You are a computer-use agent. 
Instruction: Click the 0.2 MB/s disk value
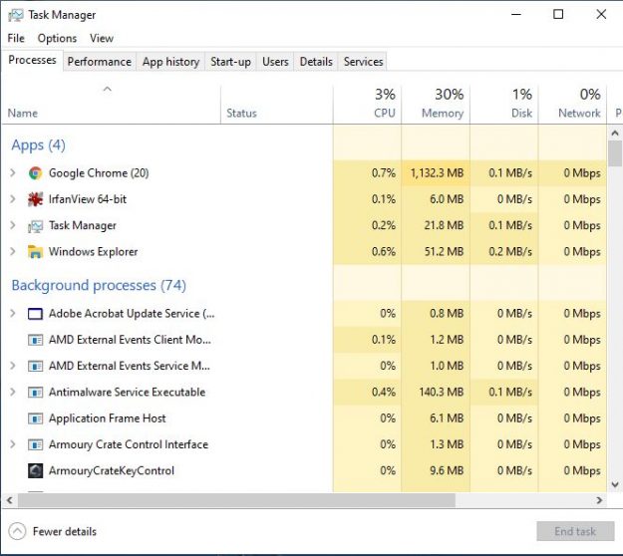tap(510, 252)
